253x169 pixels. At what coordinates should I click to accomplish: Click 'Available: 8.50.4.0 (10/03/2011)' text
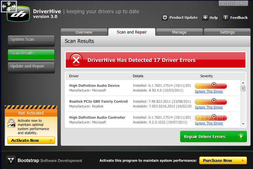158,91
